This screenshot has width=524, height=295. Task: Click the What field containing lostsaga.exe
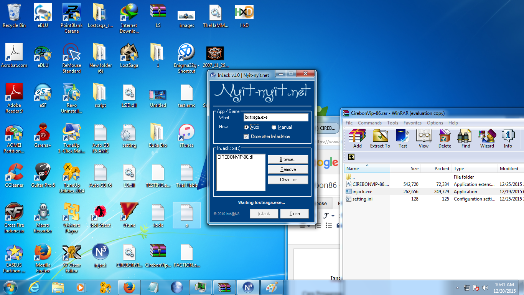click(x=276, y=117)
